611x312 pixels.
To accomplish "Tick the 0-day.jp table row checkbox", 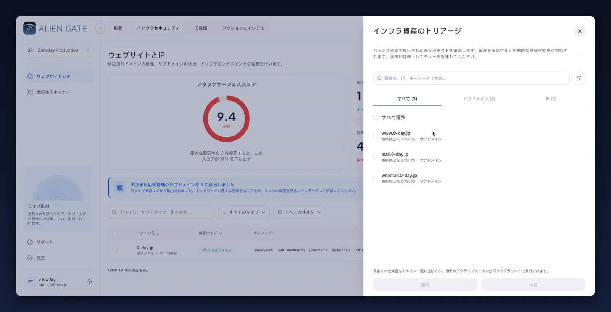I will tap(115, 250).
